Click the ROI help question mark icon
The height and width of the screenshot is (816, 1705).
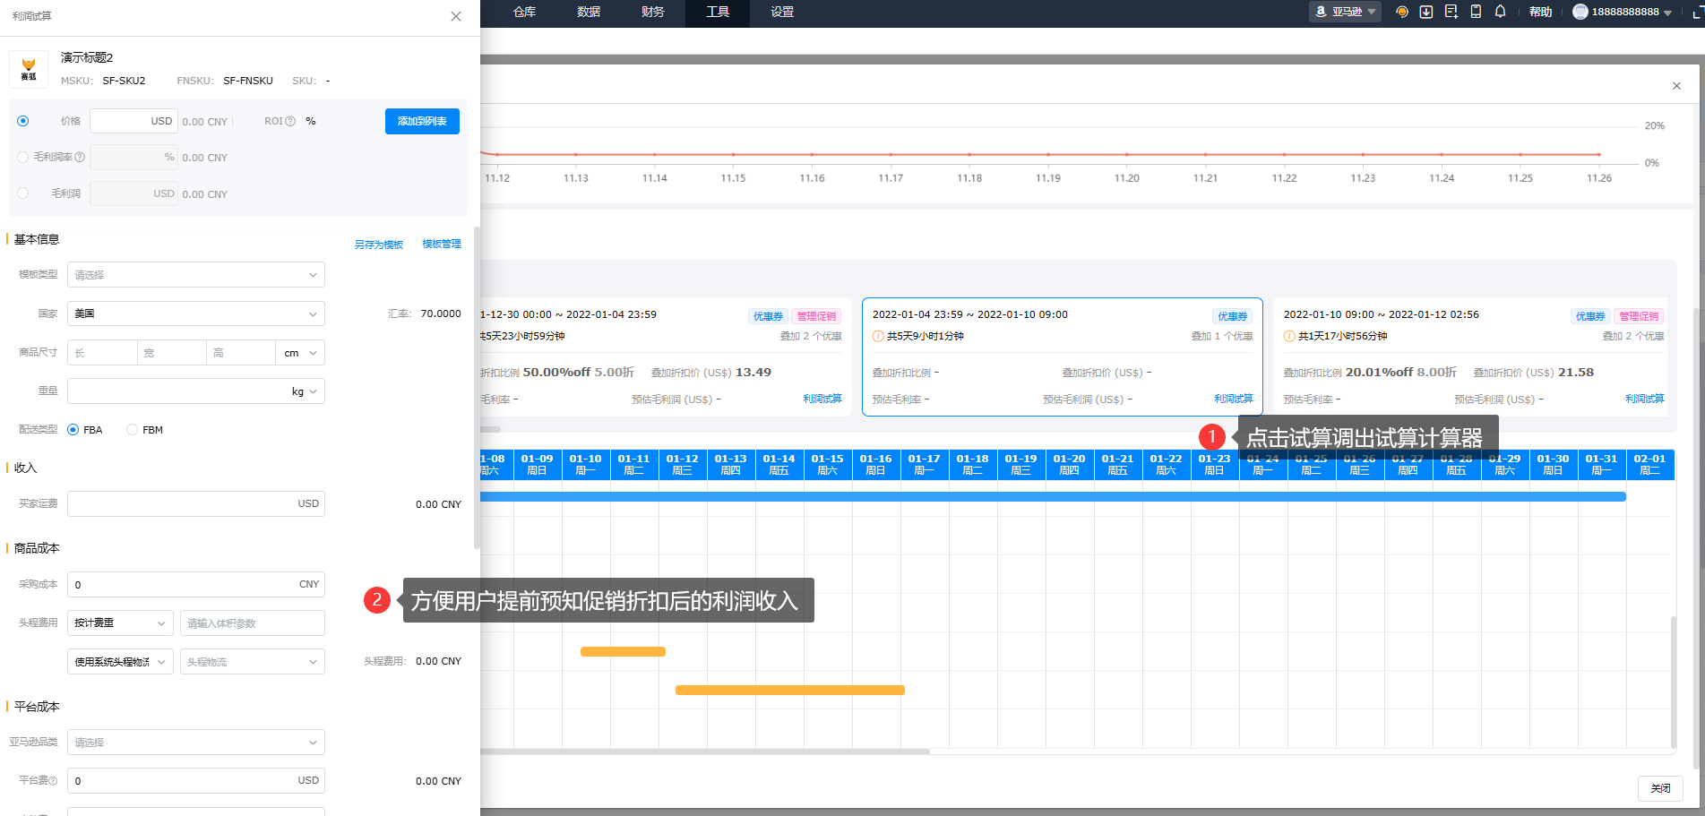[290, 122]
